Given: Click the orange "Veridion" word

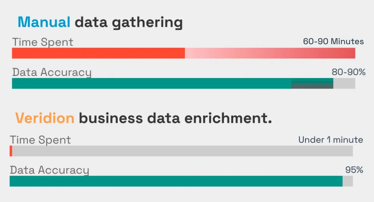Looking at the screenshot, I should point(45,118).
